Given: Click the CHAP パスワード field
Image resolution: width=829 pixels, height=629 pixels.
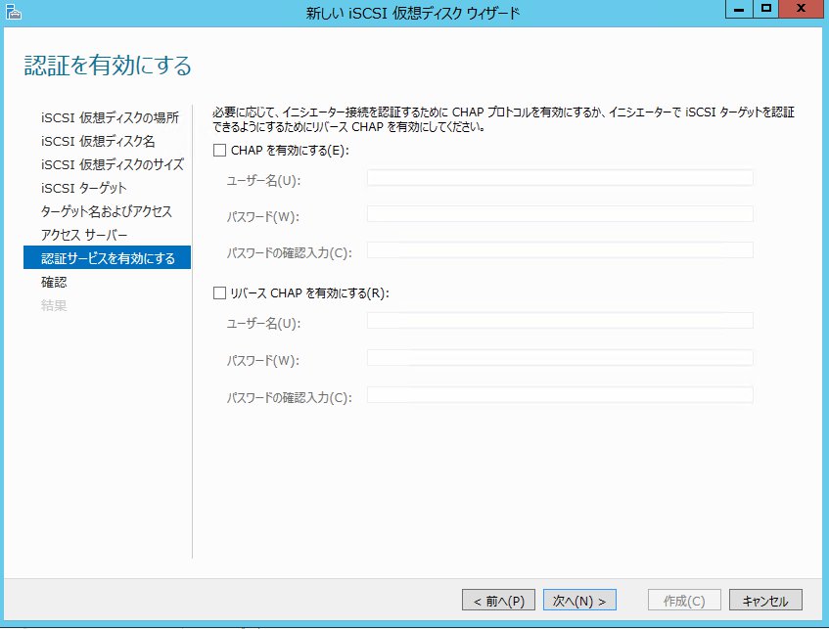Looking at the screenshot, I should click(560, 214).
